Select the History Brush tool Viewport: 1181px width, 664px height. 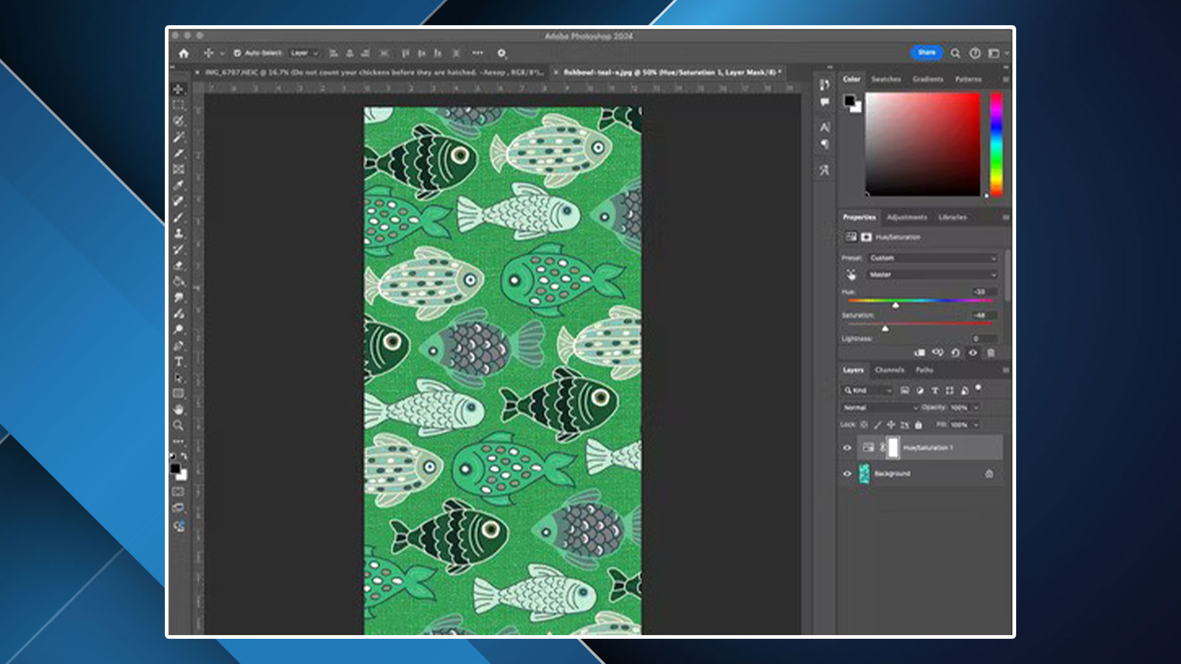coord(178,249)
